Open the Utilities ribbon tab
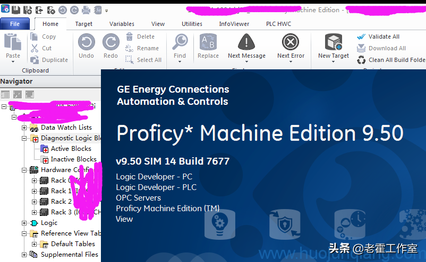 pyautogui.click(x=192, y=24)
